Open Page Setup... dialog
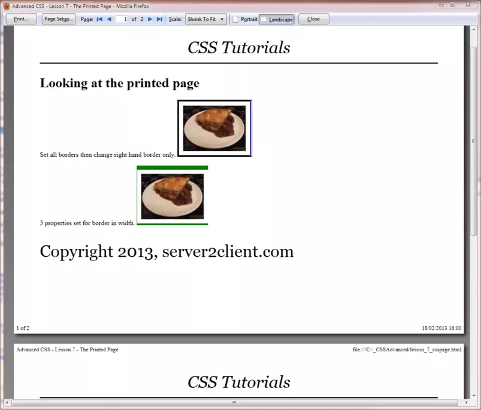Viewport: 481px width, 410px height. point(59,19)
